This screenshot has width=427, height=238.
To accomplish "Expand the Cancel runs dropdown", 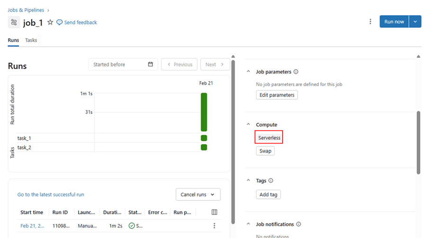I will click(198, 195).
